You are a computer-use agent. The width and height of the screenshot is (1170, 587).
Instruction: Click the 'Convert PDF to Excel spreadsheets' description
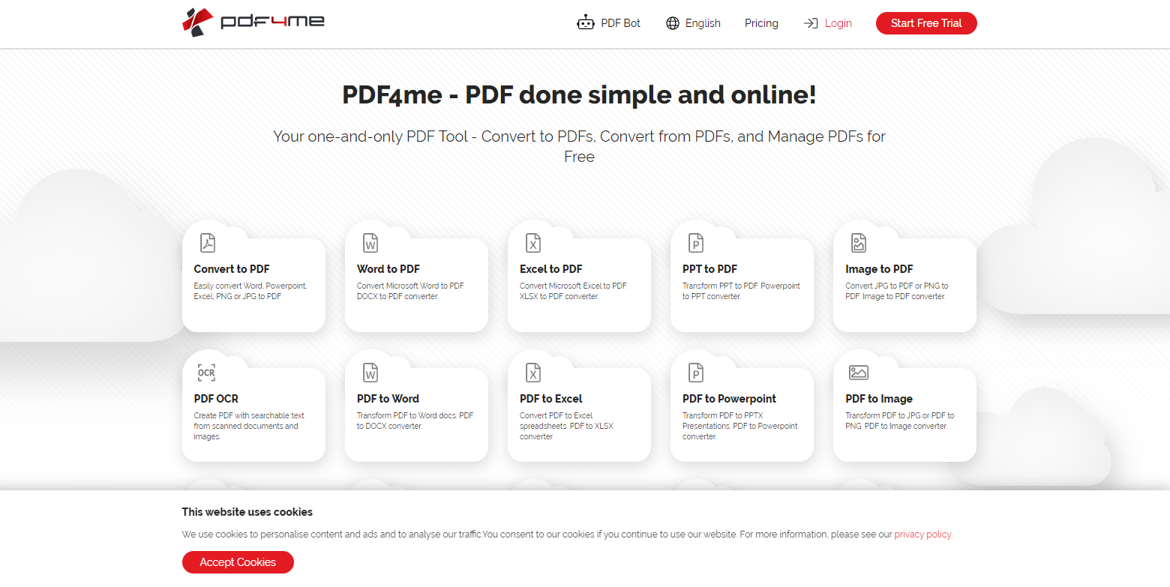coord(566,426)
